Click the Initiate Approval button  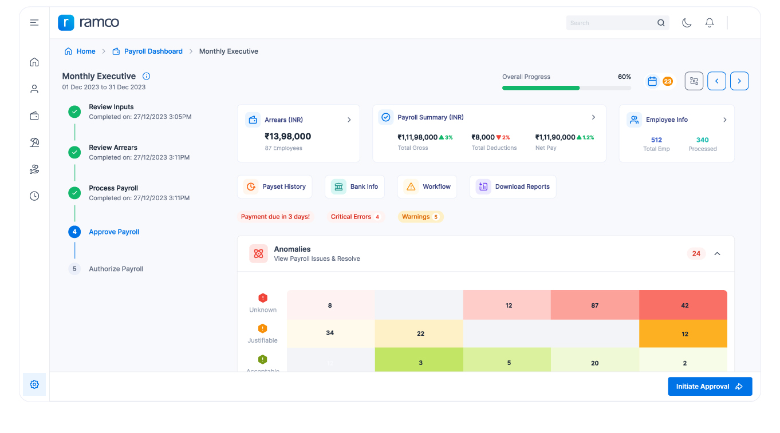(710, 386)
